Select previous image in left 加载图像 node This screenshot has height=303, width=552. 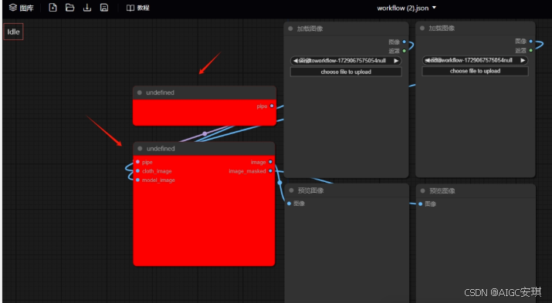point(295,61)
